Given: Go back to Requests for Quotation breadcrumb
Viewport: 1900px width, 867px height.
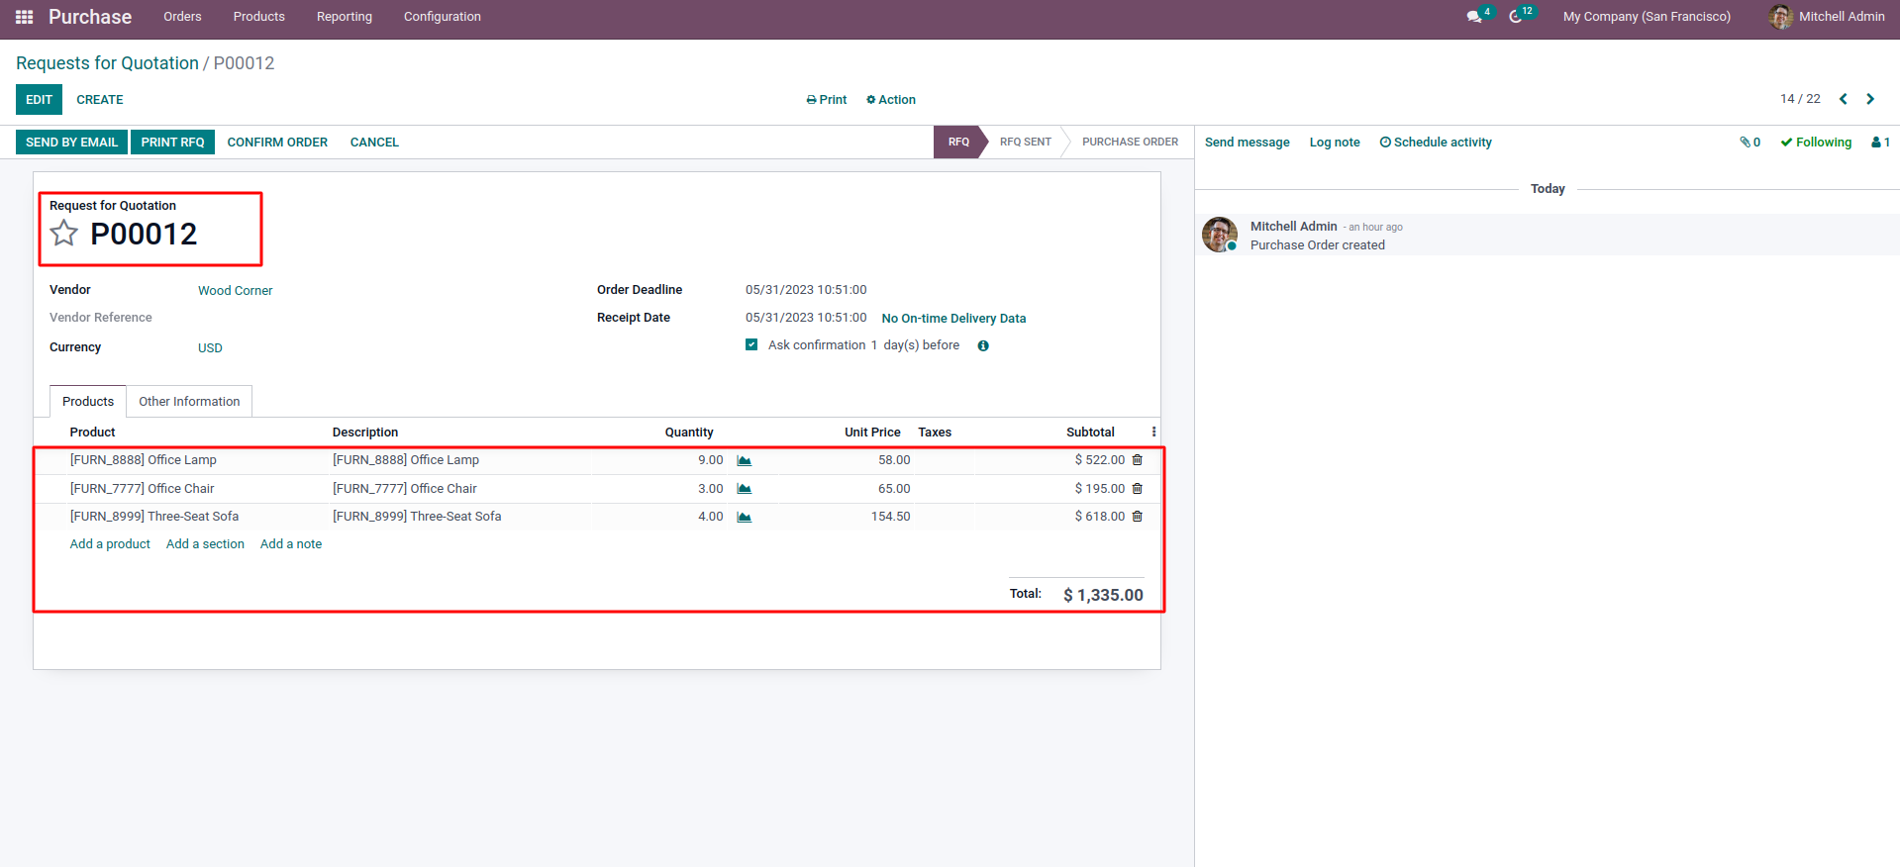Looking at the screenshot, I should (107, 63).
